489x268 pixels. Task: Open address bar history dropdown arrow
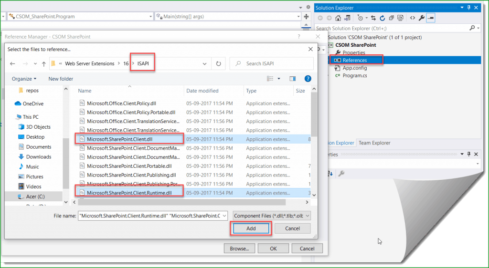click(204, 64)
